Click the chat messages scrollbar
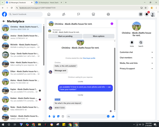This screenshot has height=127, width=159. pyautogui.click(x=114, y=79)
